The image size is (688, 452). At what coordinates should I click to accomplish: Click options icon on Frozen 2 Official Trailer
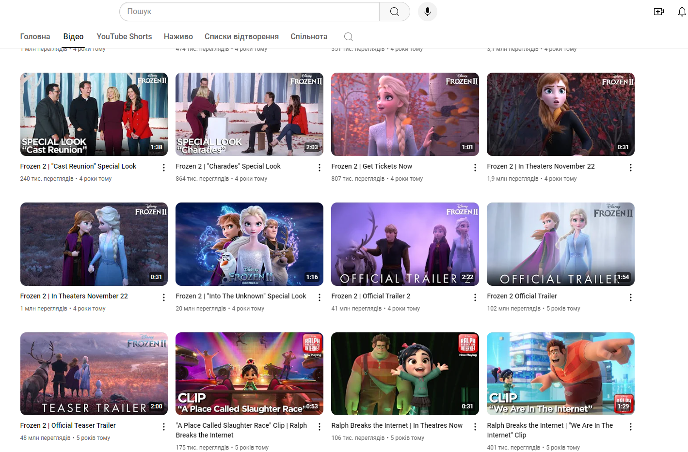[630, 297]
